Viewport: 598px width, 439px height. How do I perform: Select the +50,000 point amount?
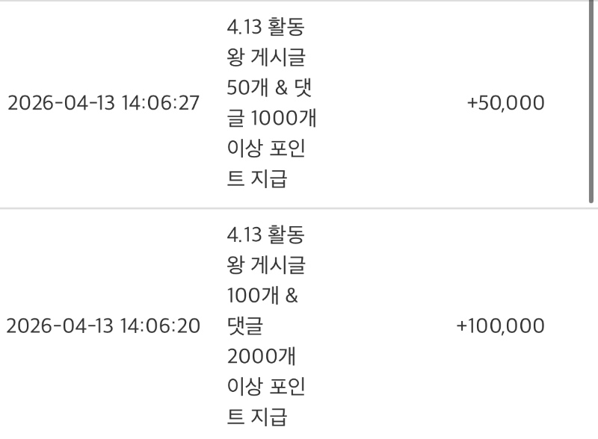[505, 103]
